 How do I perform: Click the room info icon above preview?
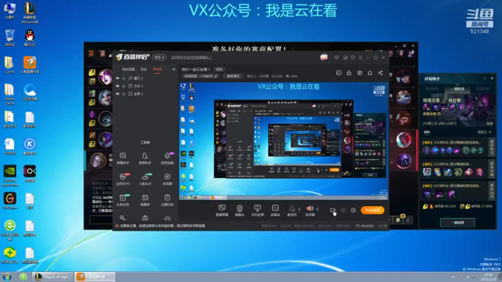[x=339, y=73]
